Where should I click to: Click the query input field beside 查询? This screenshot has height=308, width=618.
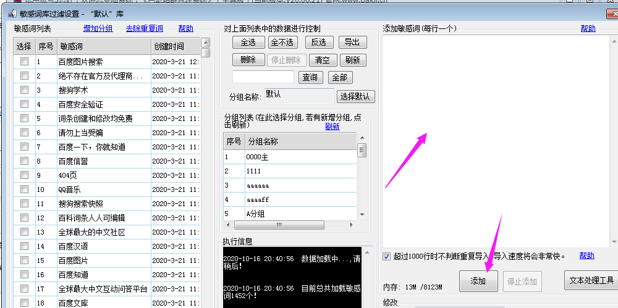[x=263, y=77]
